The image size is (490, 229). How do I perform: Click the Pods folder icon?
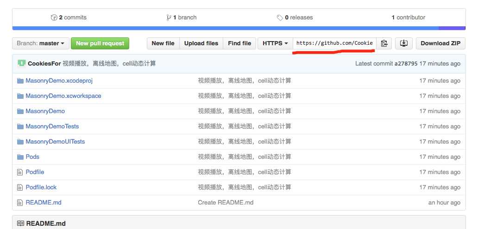coord(20,157)
